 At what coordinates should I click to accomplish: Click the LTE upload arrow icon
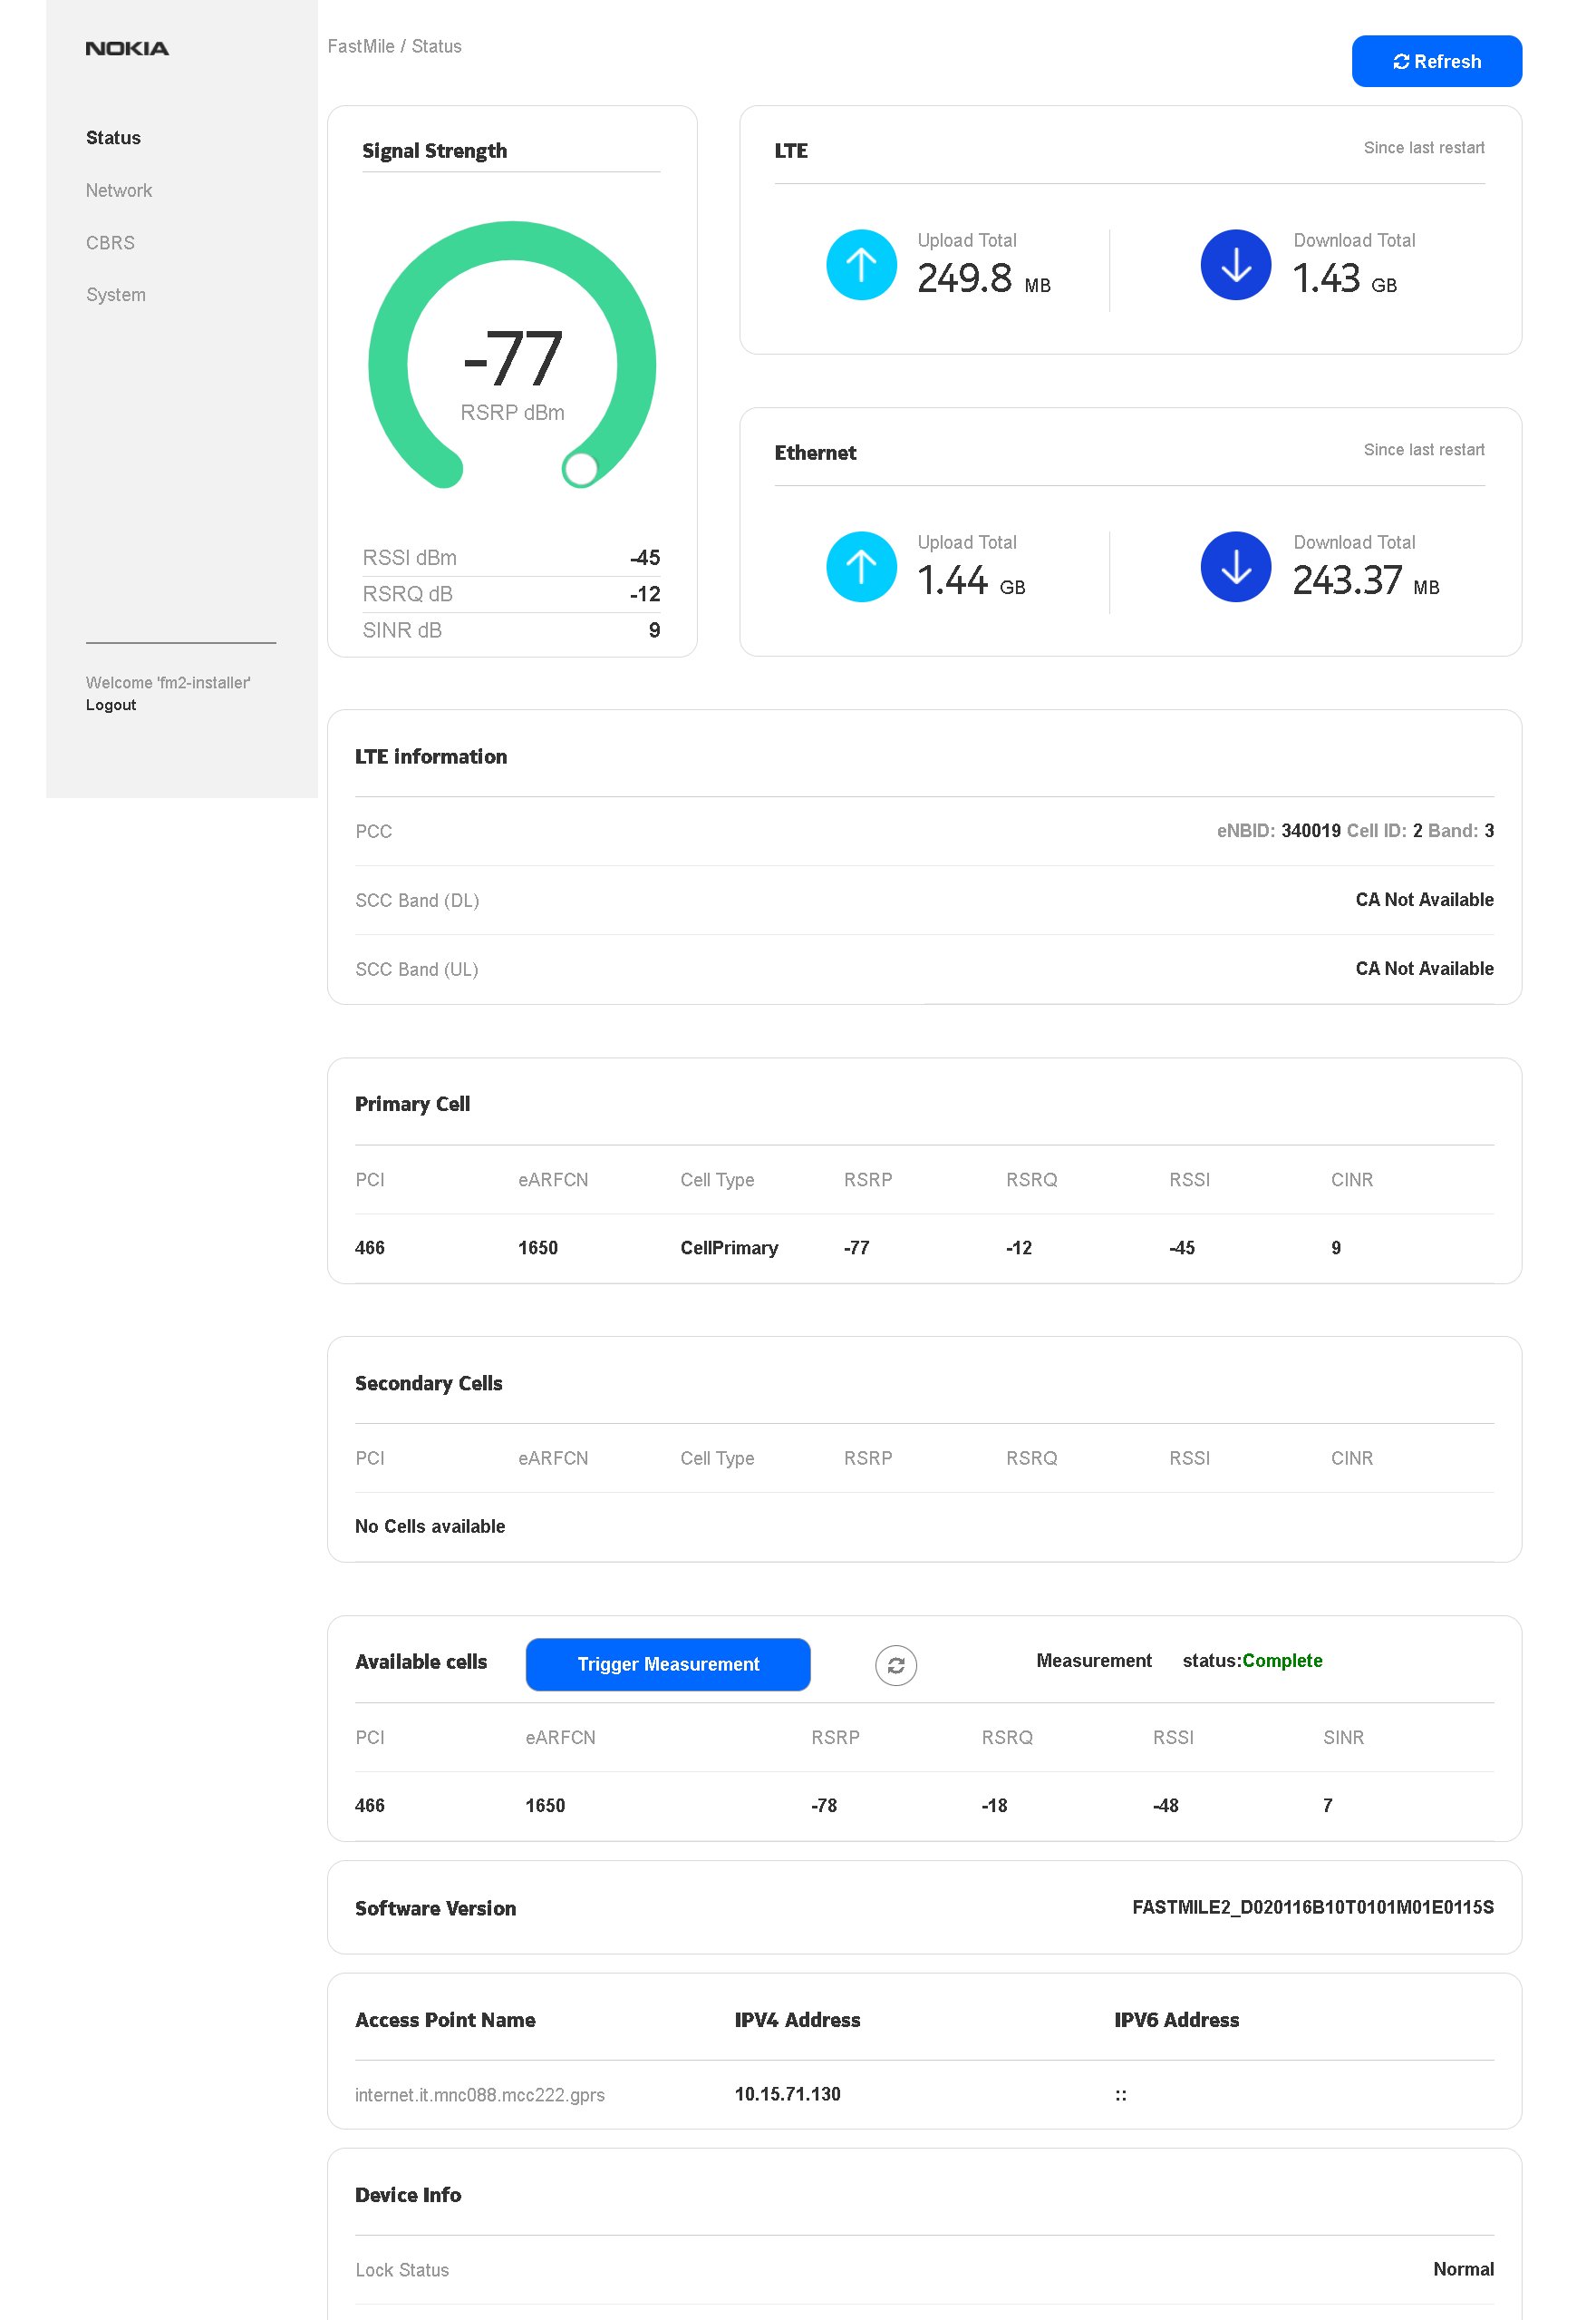860,265
